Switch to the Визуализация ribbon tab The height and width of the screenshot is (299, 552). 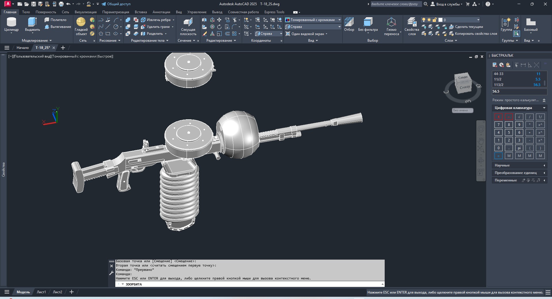[86, 12]
